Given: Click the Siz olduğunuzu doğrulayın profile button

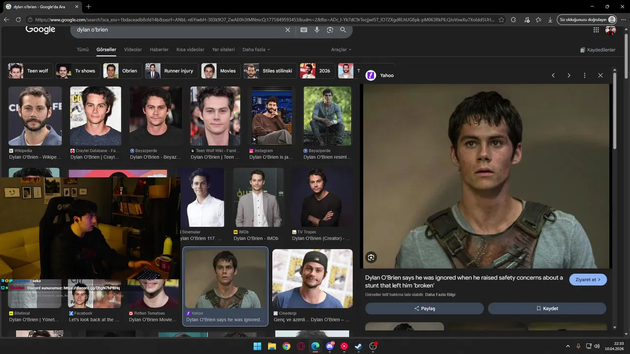Looking at the screenshot, I should click(x=587, y=20).
